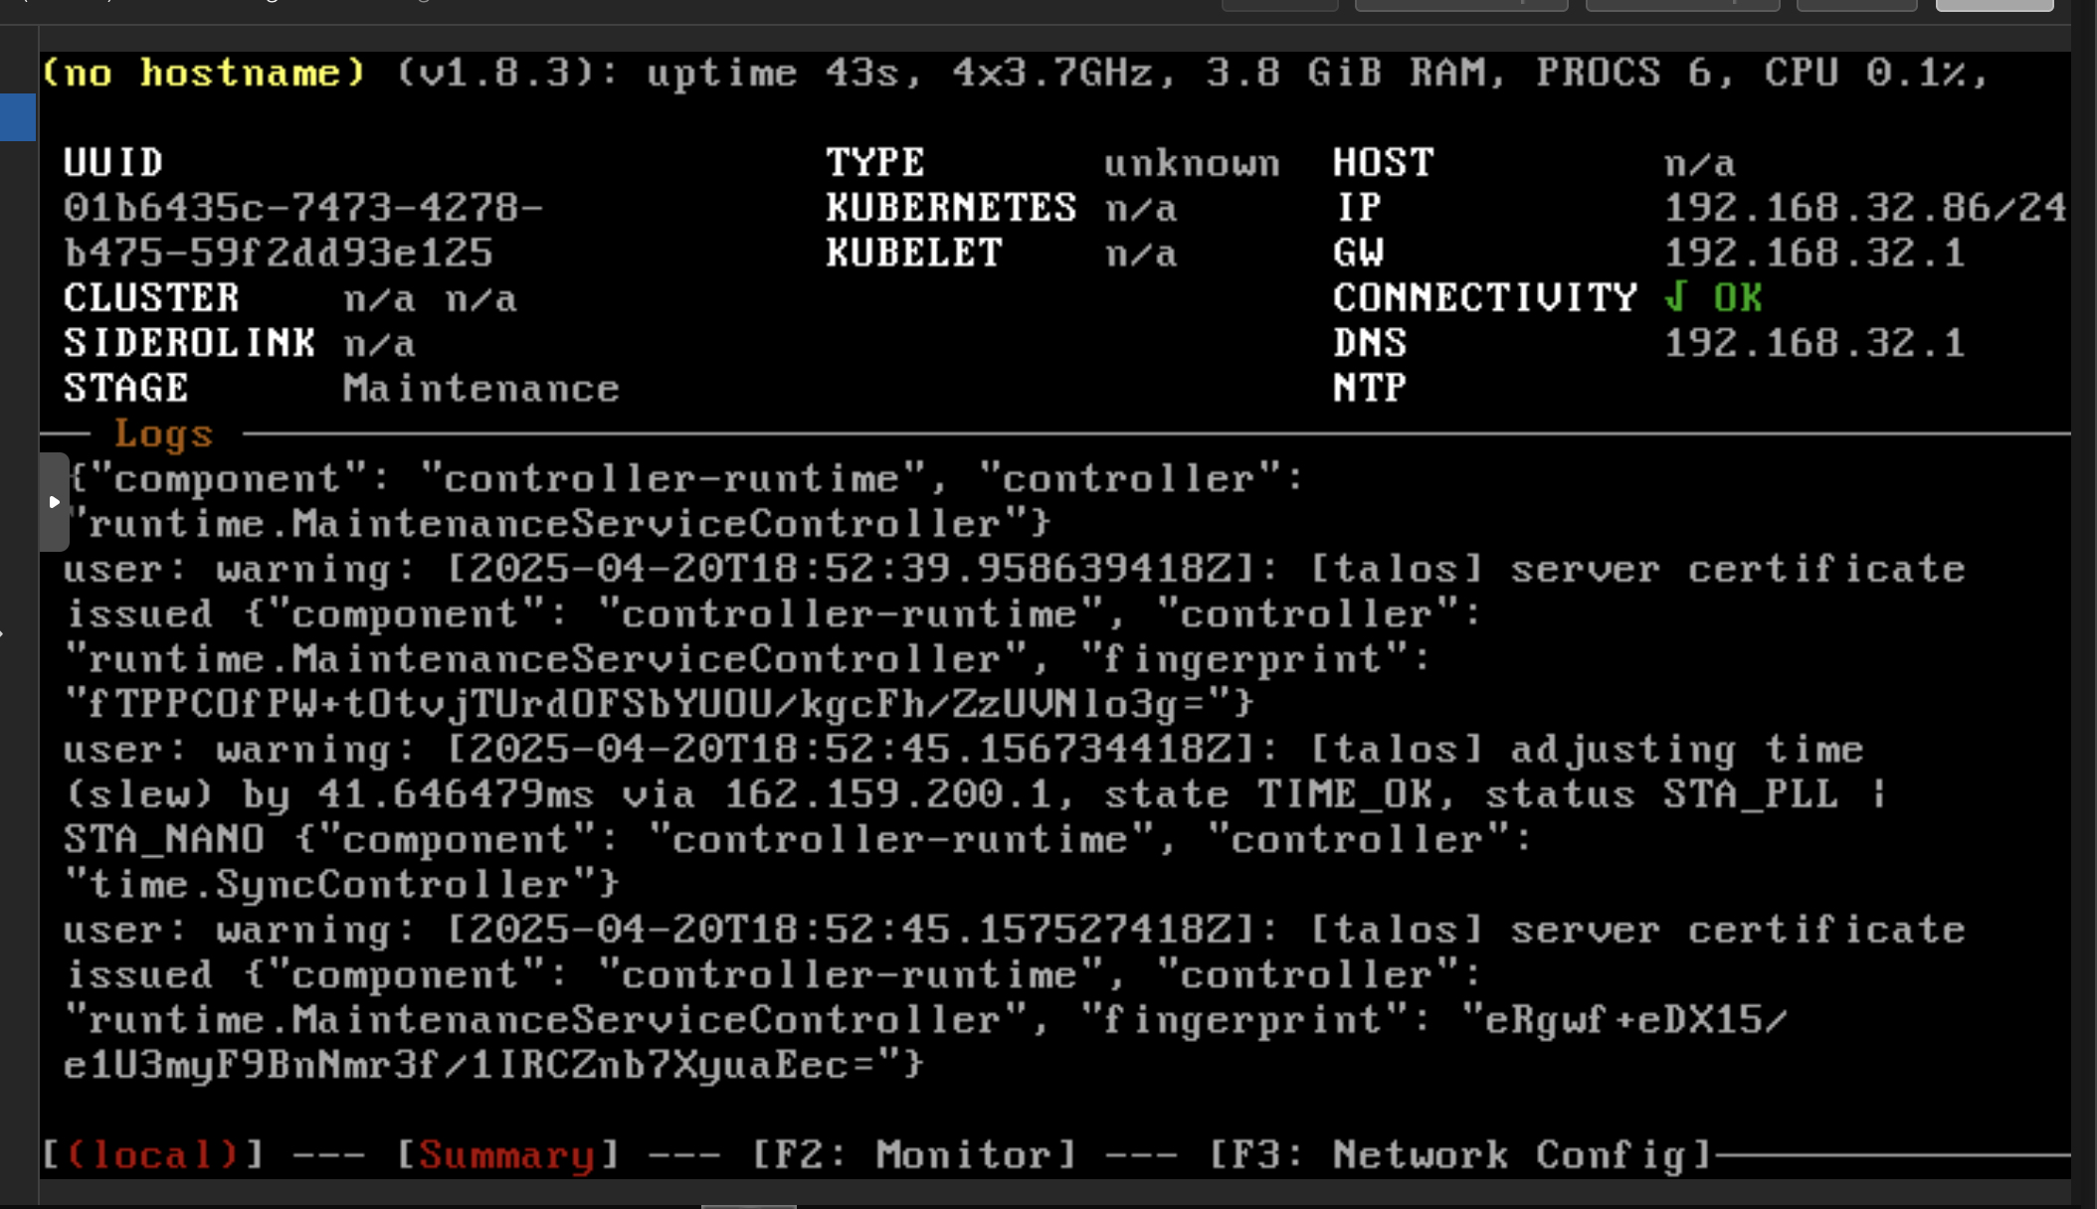The image size is (2097, 1209).
Task: Click the DNS server address in the DNS row
Action: (1814, 343)
